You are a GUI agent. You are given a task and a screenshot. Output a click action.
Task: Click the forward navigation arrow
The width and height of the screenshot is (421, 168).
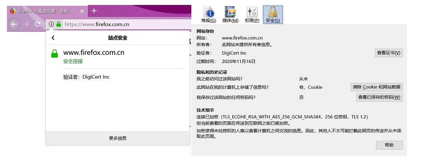click(26, 24)
